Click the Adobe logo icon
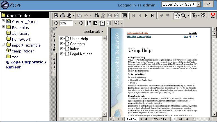 click(x=213, y=15)
